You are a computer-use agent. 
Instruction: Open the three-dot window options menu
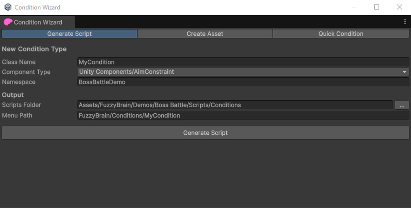coord(405,22)
